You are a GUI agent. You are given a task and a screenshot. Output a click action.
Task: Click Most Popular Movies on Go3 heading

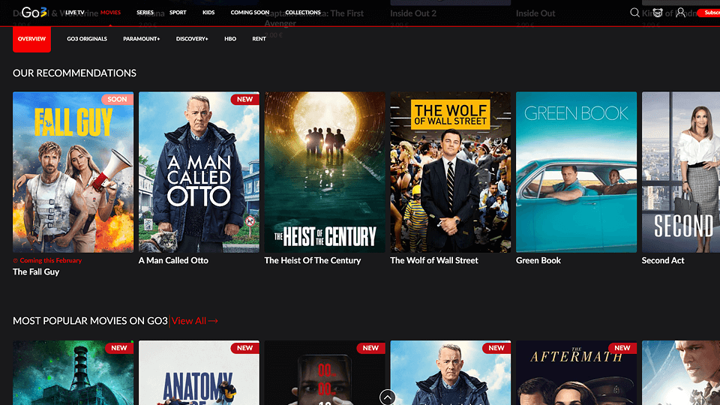(90, 321)
